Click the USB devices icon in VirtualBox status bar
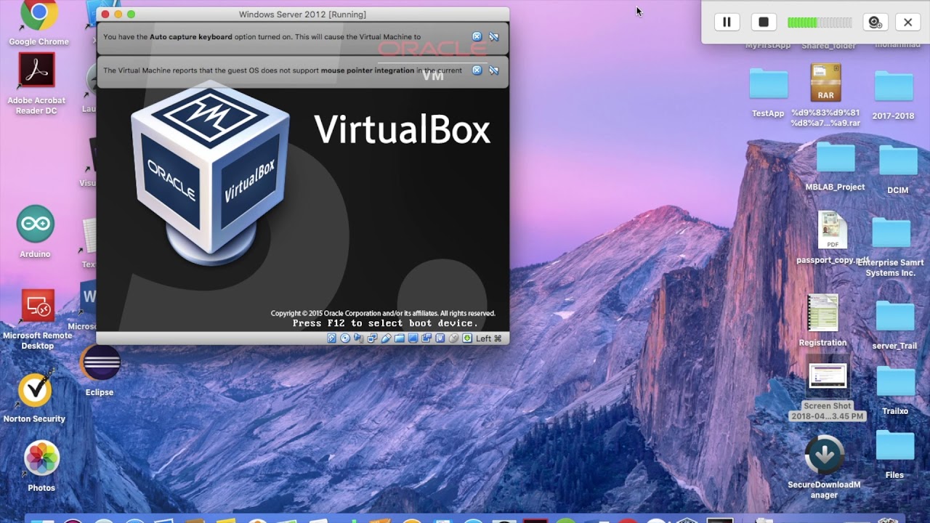Viewport: 930px width, 523px height. pyautogui.click(x=386, y=338)
